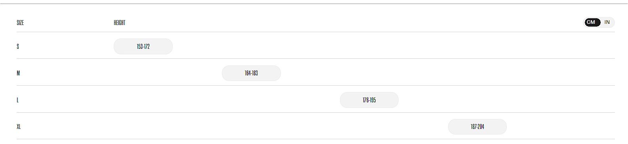Select the CM unit option

(591, 22)
